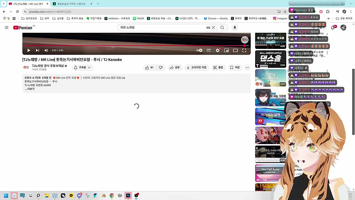This screenshot has width=355, height=200.
Task: Clear the YouTube search text
Action: [x=213, y=27]
